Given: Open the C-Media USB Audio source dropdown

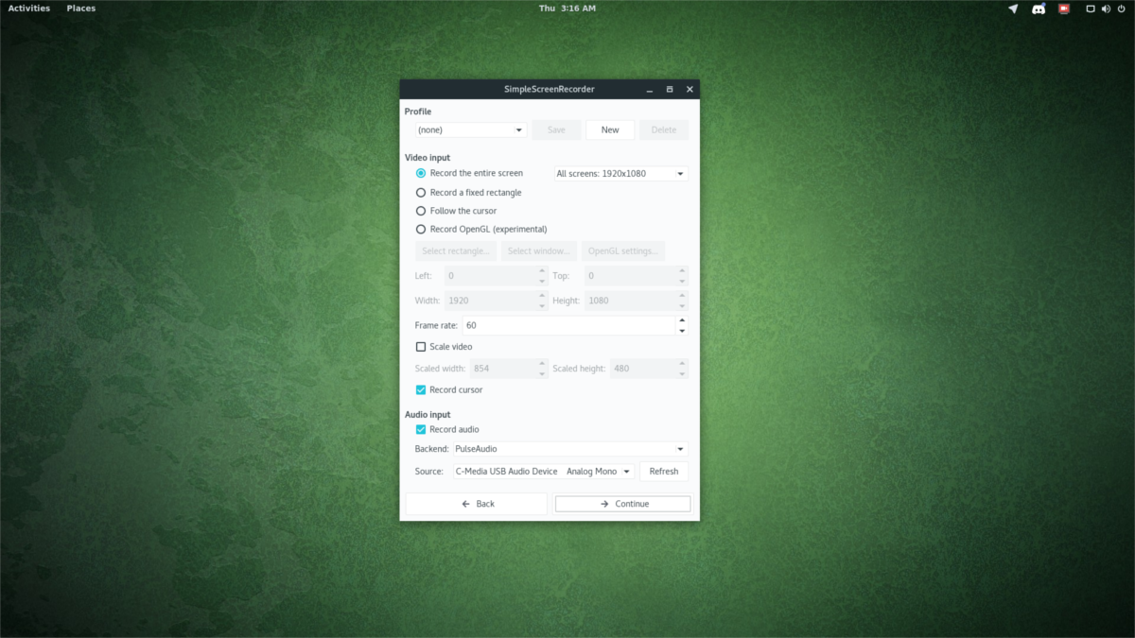Looking at the screenshot, I should pos(543,471).
